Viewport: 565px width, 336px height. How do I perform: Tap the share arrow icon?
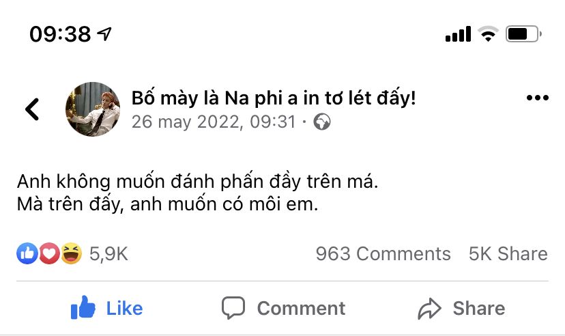pos(430,309)
